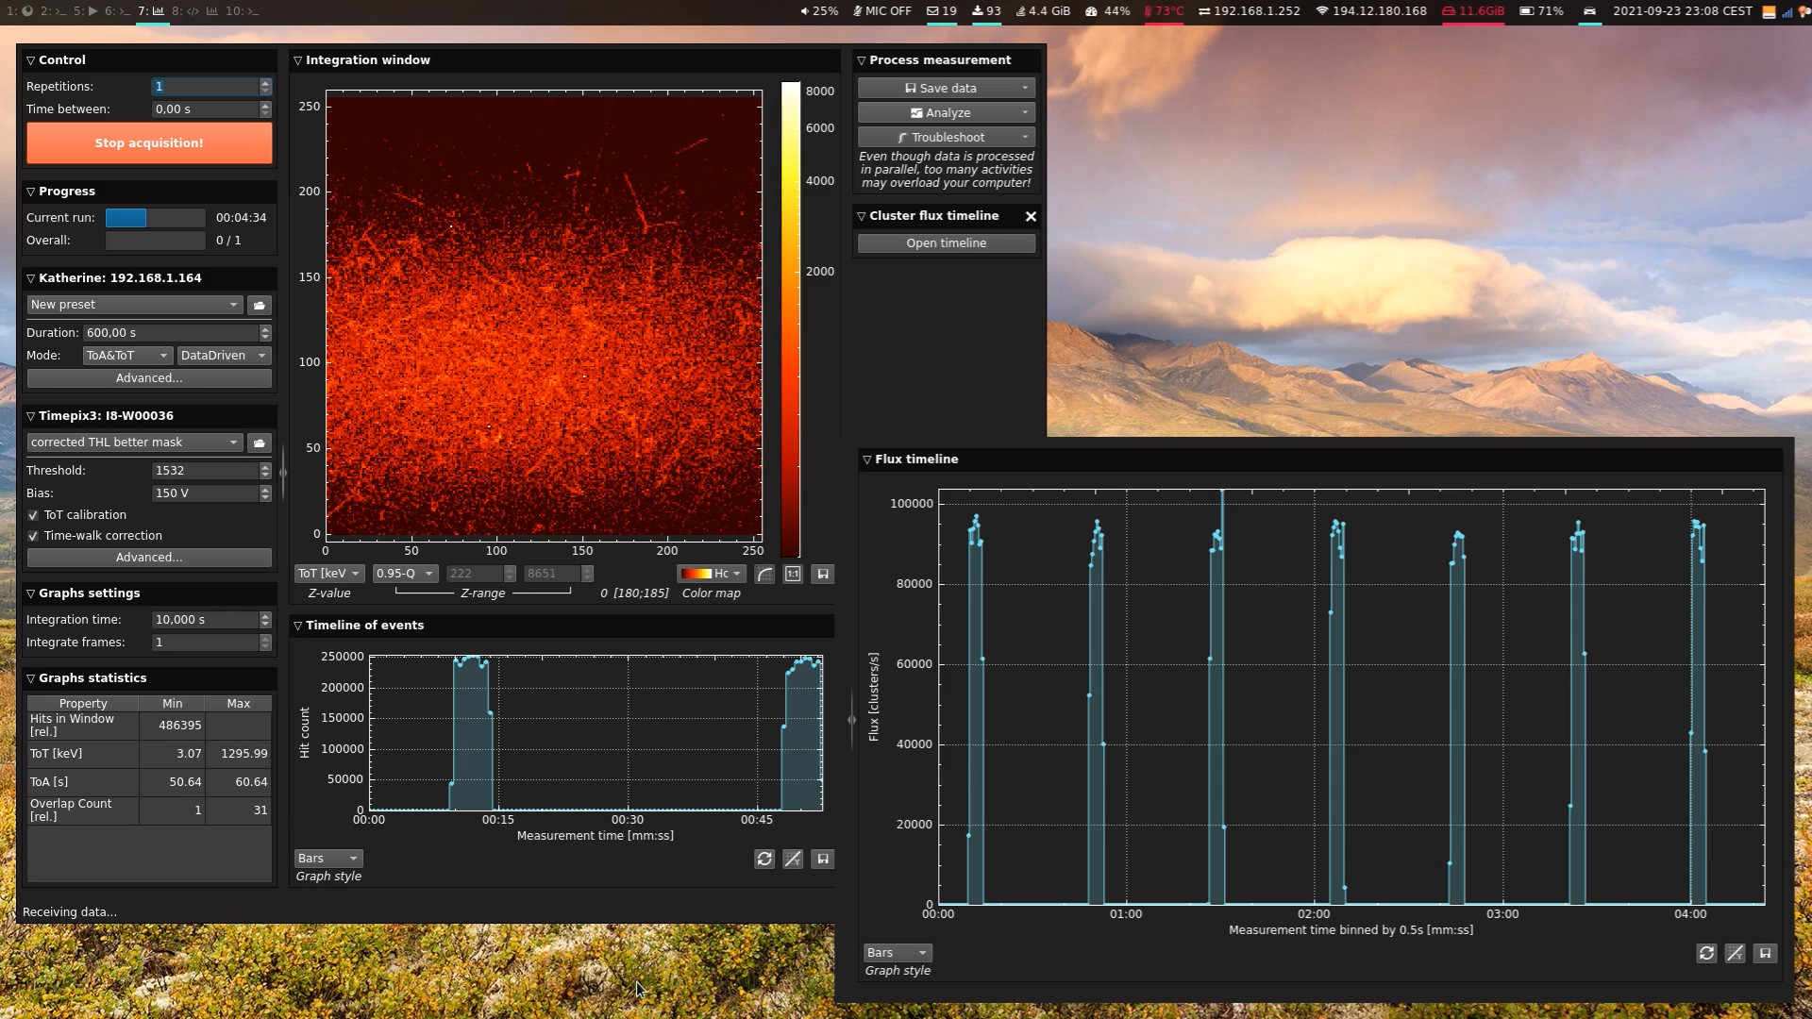Click the Current run progress bar
Image resolution: width=1812 pixels, height=1019 pixels.
click(x=155, y=218)
